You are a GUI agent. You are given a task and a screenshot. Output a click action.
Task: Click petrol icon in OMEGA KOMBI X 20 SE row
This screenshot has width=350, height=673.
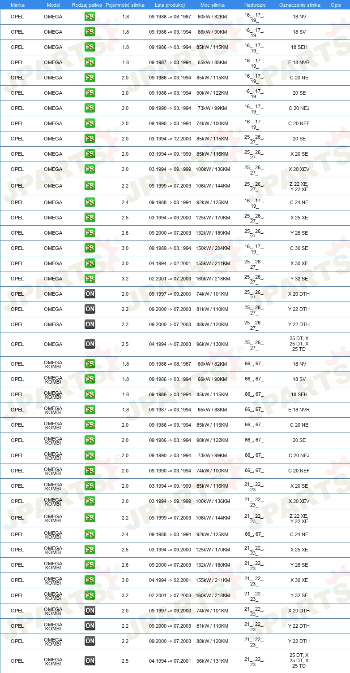pyautogui.click(x=90, y=486)
